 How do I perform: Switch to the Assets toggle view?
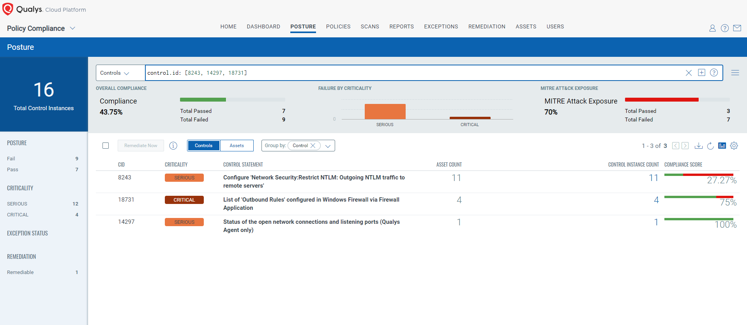(x=237, y=146)
